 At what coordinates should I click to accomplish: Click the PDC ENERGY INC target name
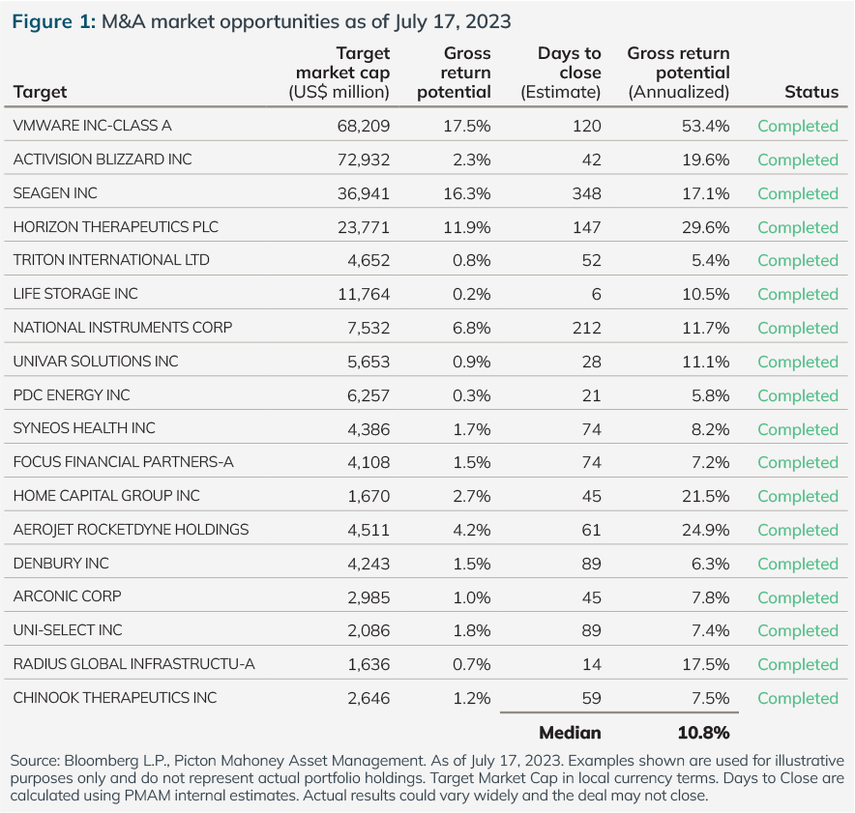[x=72, y=395]
